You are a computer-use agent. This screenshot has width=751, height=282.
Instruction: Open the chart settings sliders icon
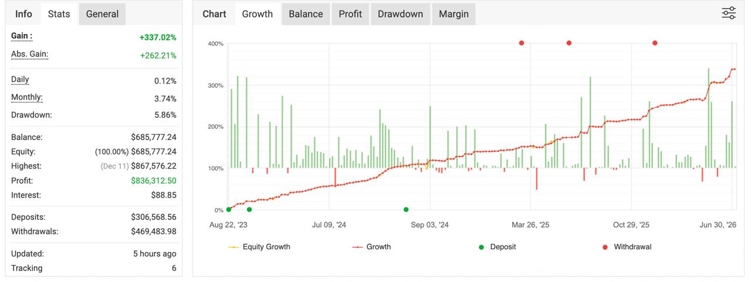(x=729, y=13)
